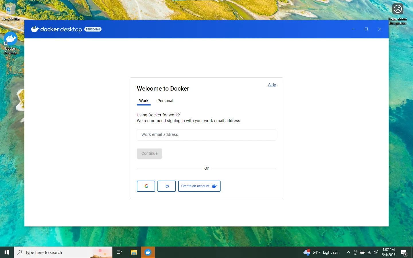The width and height of the screenshot is (413, 258).
Task: Click the Skip link
Action: coord(272,85)
